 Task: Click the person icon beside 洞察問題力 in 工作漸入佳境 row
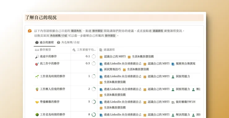click(x=173, y=90)
